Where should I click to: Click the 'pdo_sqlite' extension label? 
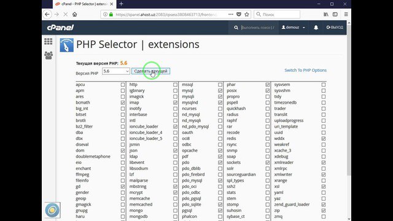[x=192, y=204]
